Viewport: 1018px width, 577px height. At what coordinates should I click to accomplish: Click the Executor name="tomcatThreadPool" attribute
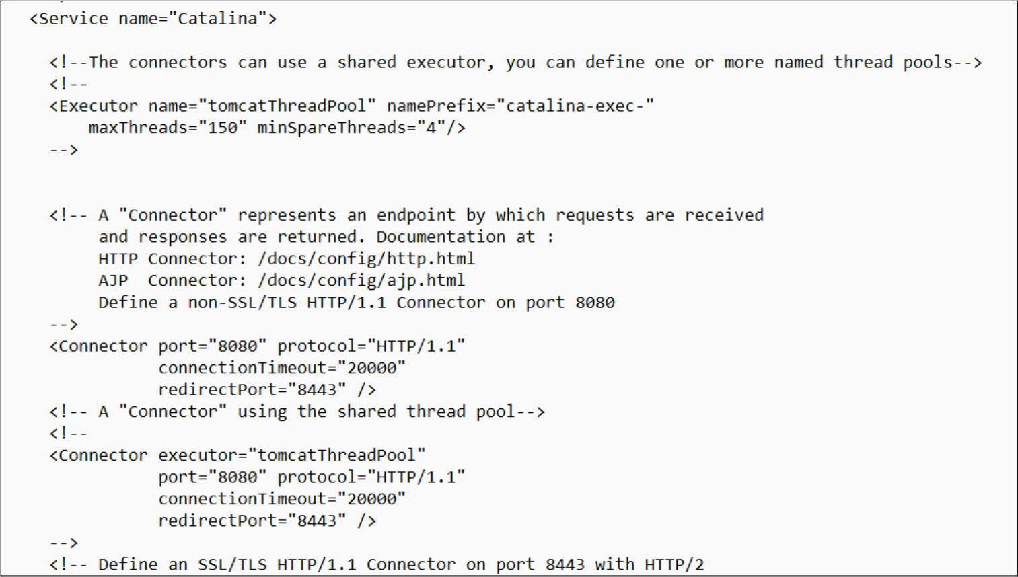pos(262,106)
